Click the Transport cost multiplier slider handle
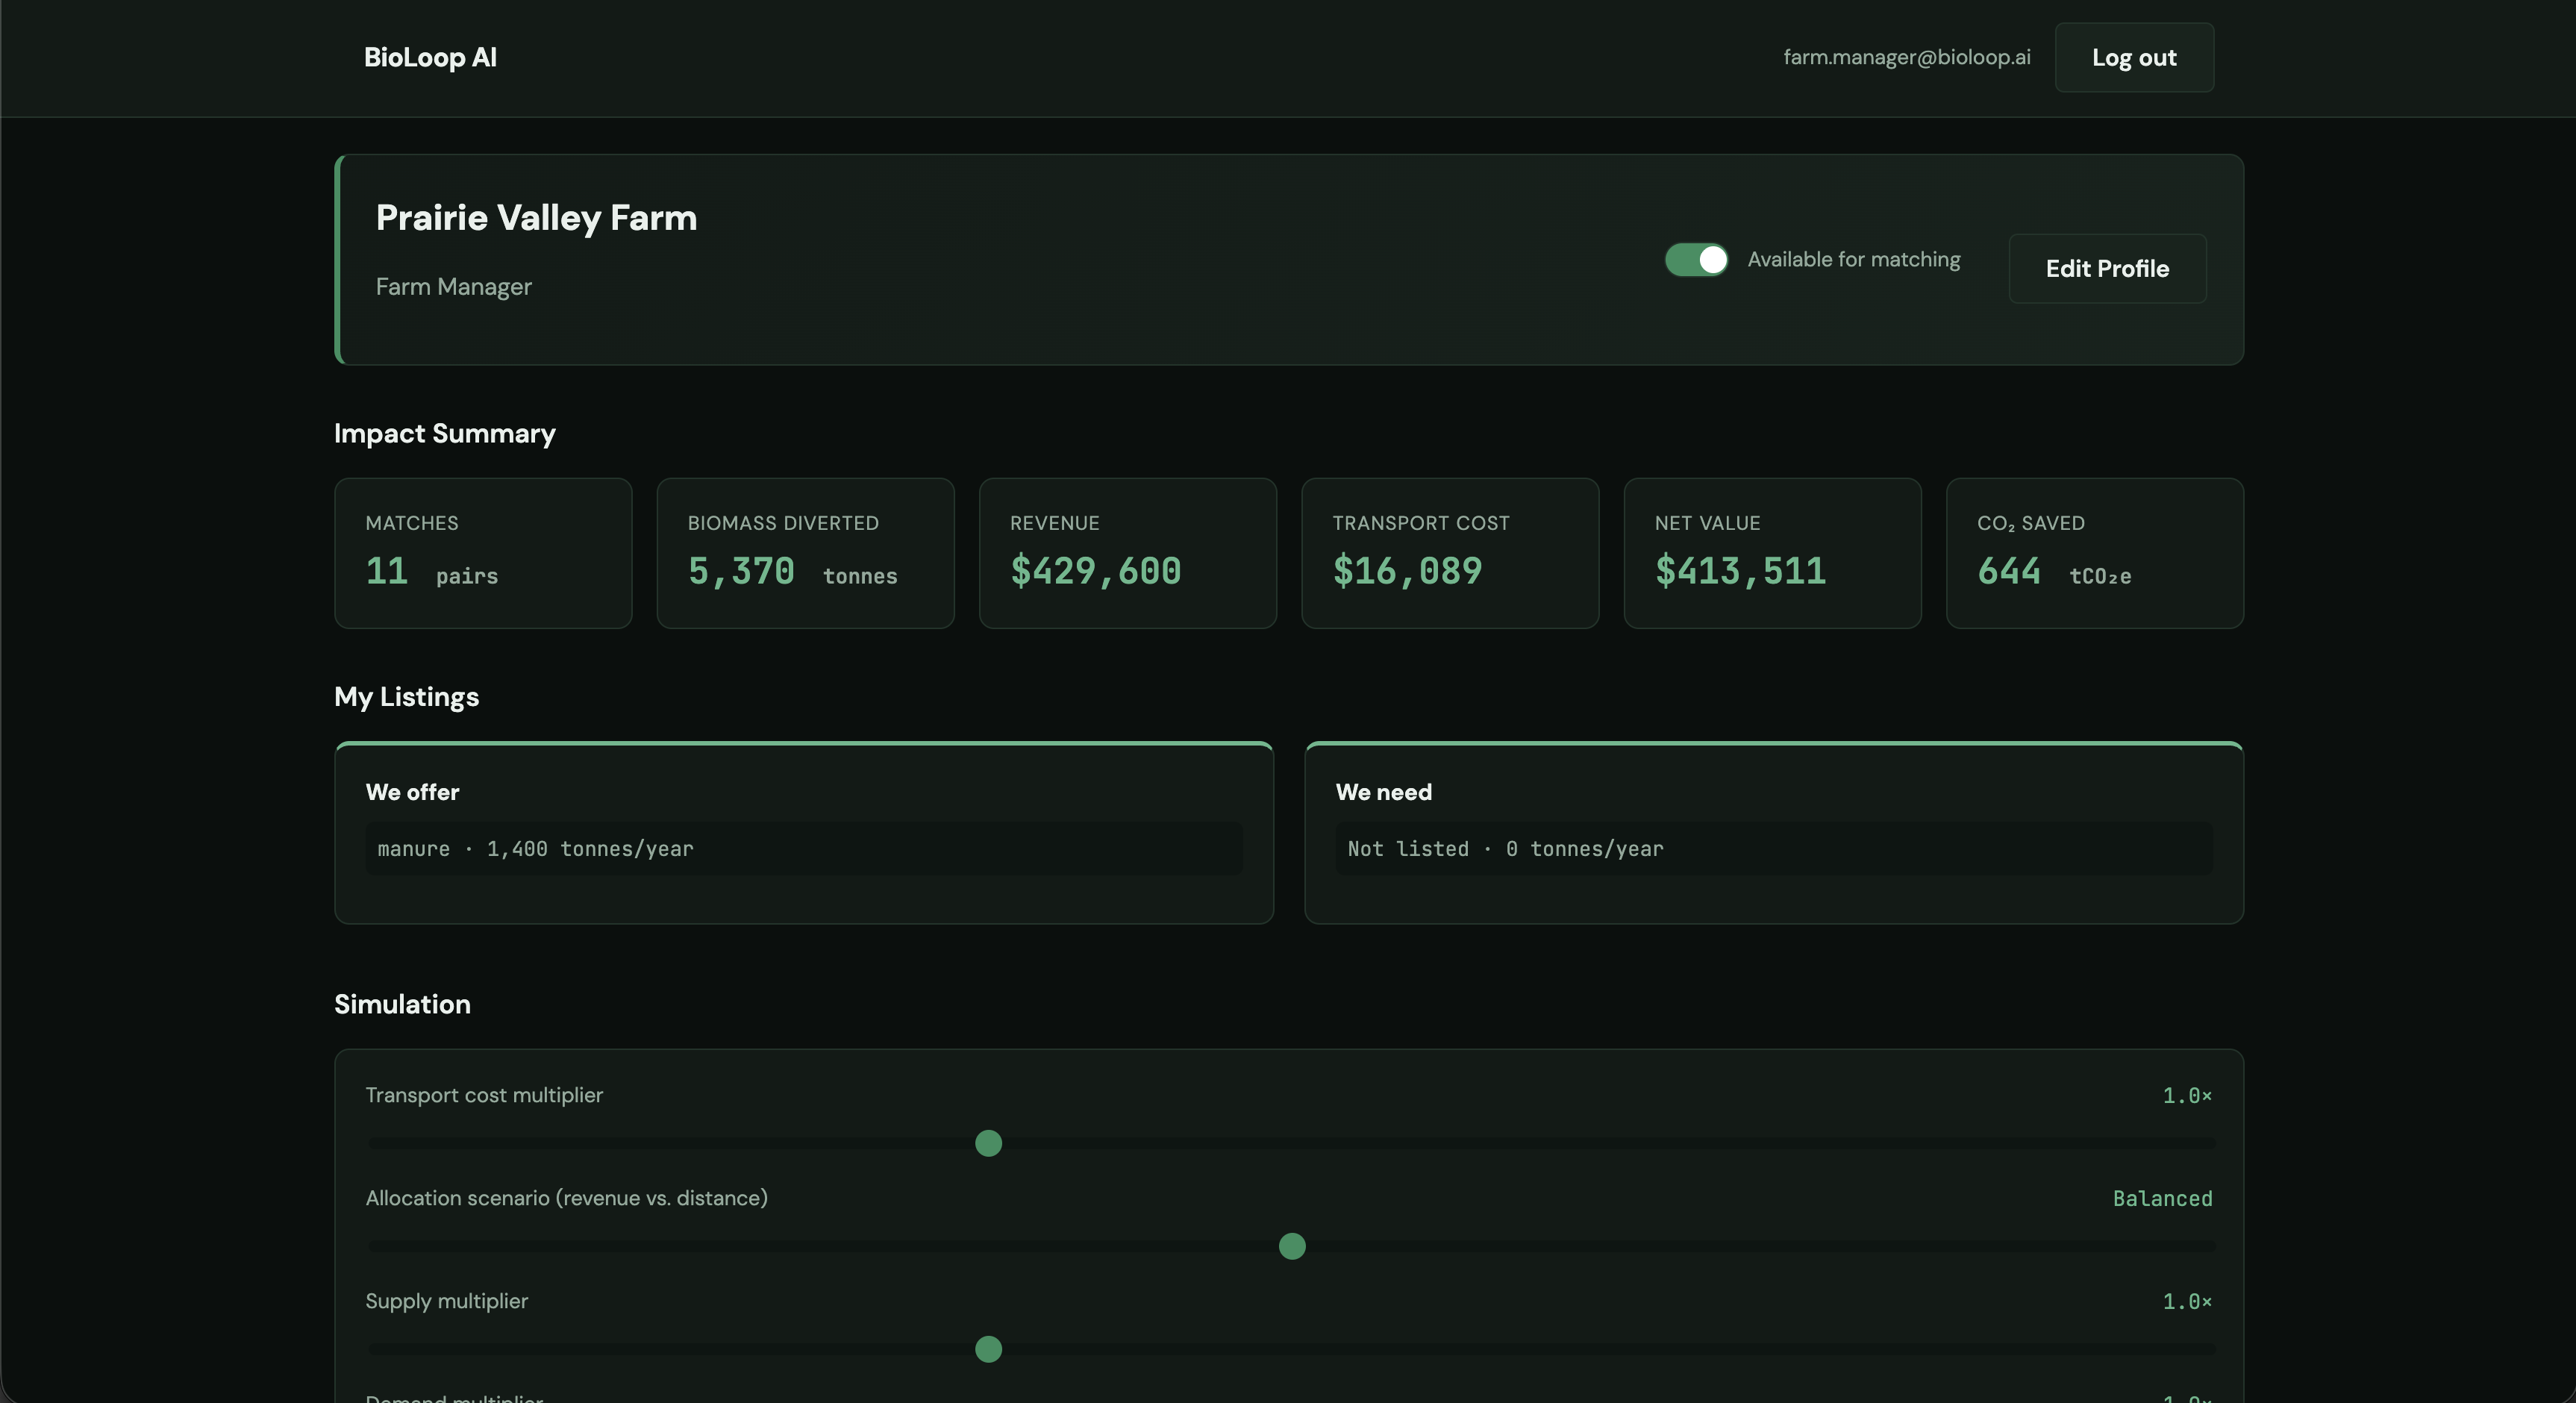2576x1403 pixels. coord(988,1143)
